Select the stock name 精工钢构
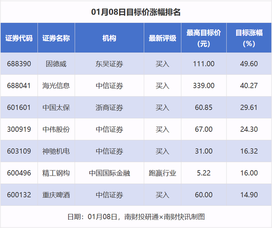 (x=56, y=173)
